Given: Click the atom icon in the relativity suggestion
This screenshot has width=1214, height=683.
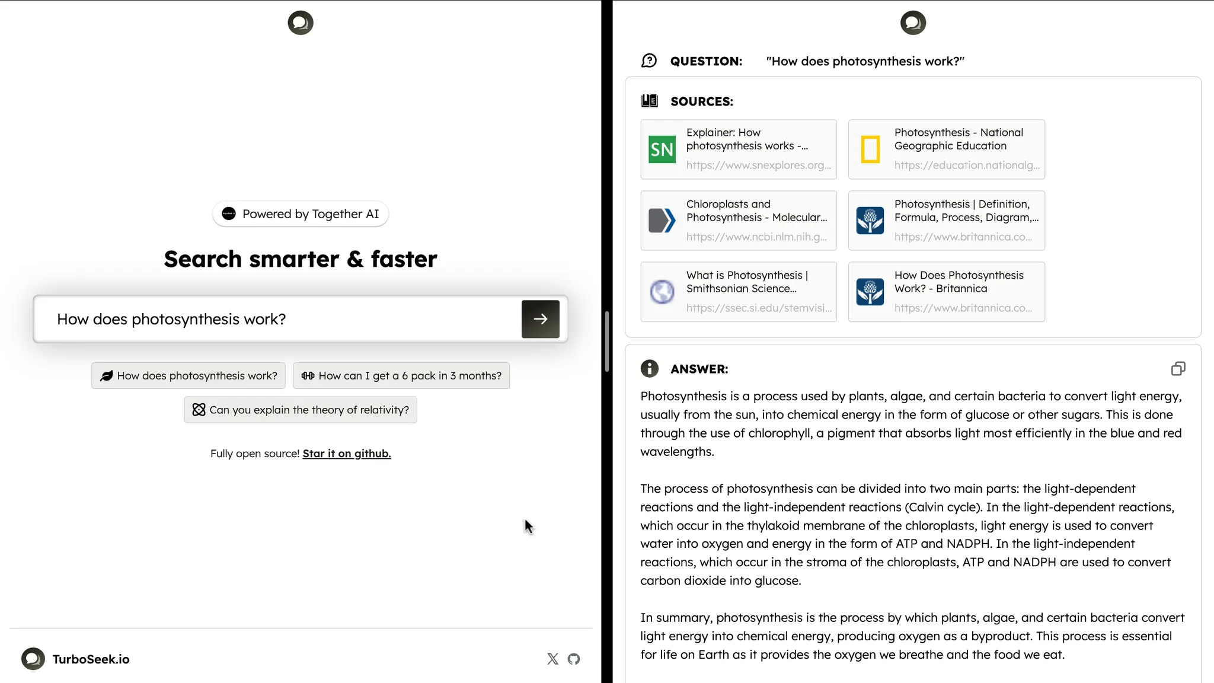Looking at the screenshot, I should 199,410.
